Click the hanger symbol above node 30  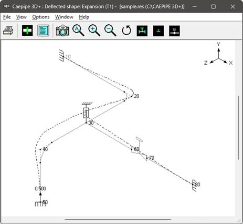pos(87,111)
